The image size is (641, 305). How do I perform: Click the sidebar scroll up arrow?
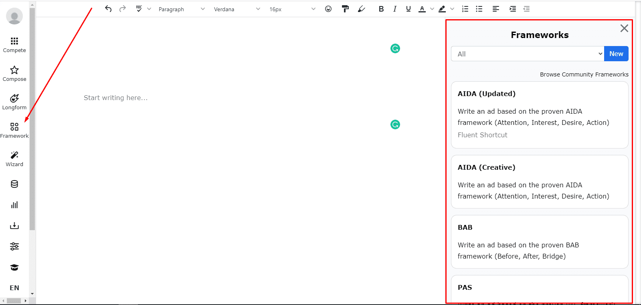coord(32,4)
